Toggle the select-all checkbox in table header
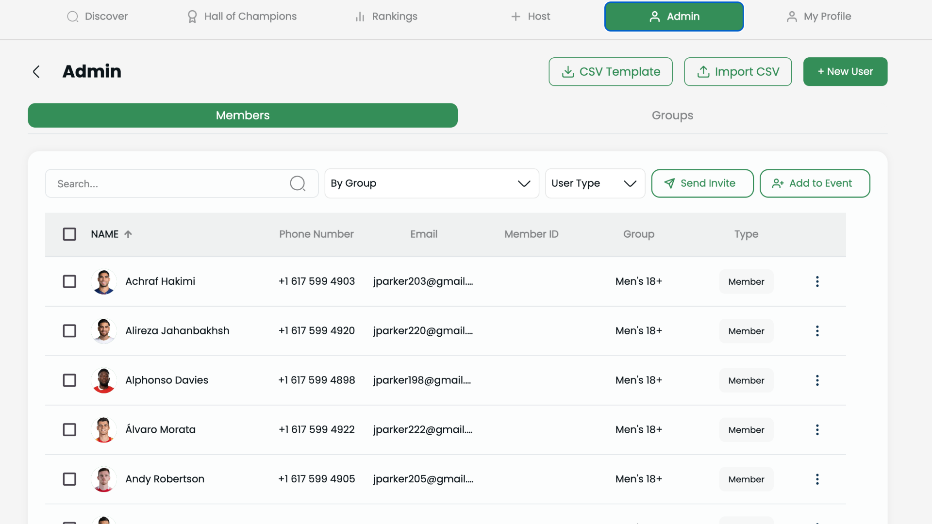The height and width of the screenshot is (524, 932). pos(69,234)
